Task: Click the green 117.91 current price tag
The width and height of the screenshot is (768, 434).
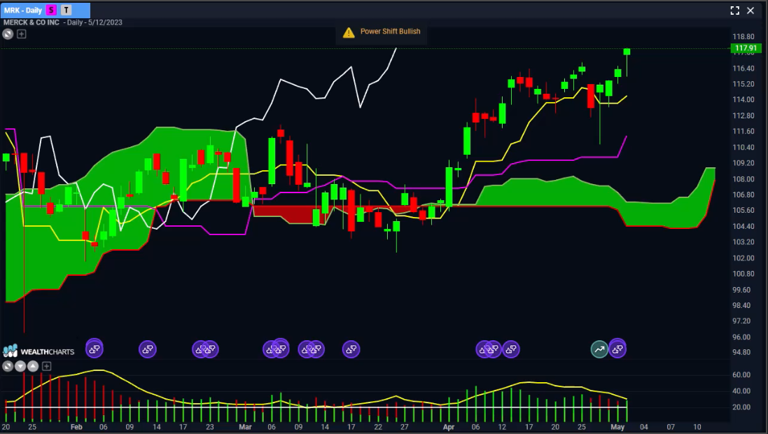Action: pyautogui.click(x=746, y=48)
